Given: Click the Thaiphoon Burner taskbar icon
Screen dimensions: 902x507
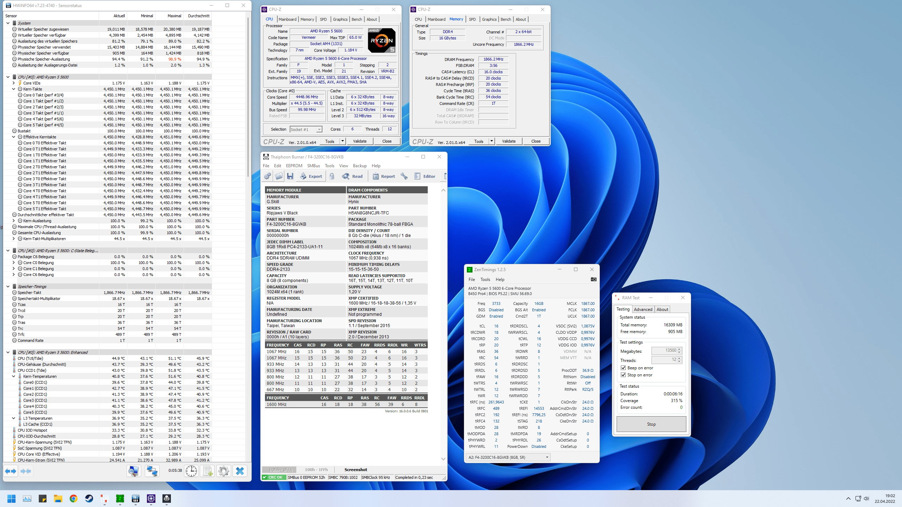Looking at the screenshot, I should click(166, 499).
